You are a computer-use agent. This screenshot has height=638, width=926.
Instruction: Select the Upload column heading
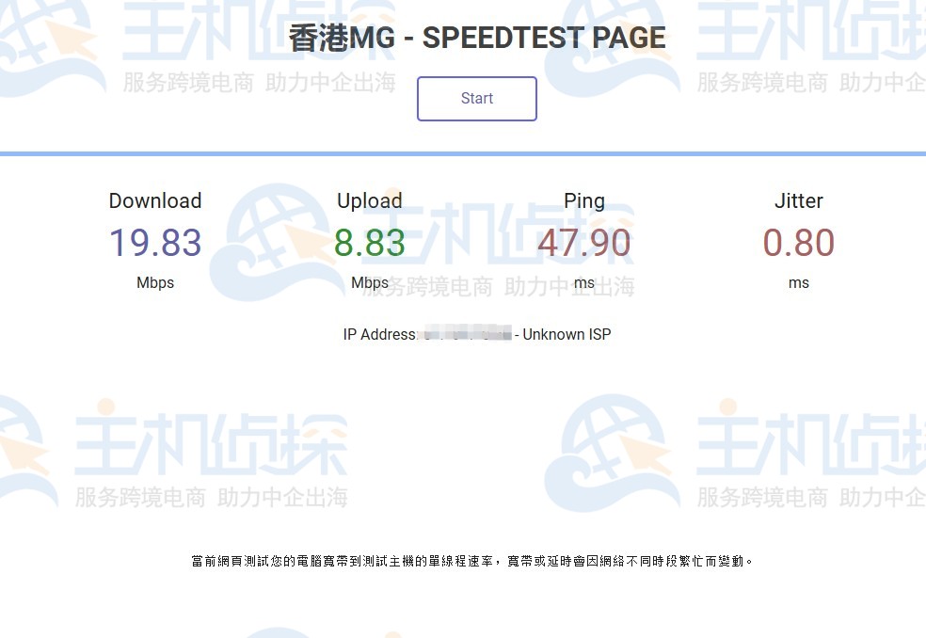[369, 200]
